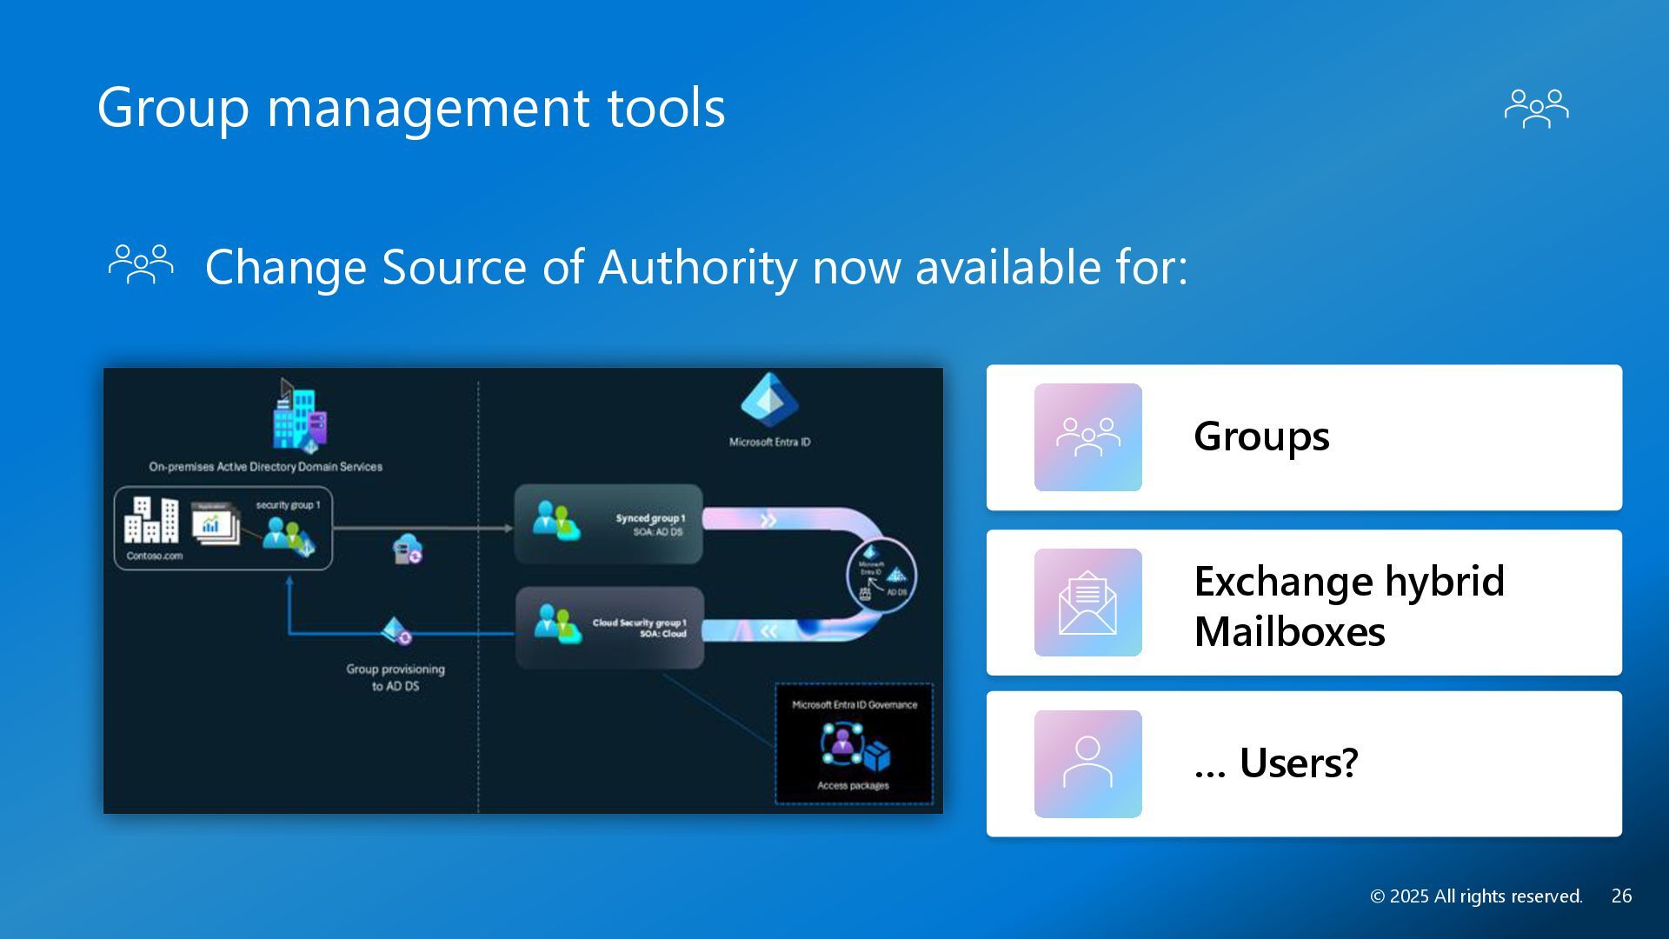
Task: Click the Access packages icon
Action: 855,748
